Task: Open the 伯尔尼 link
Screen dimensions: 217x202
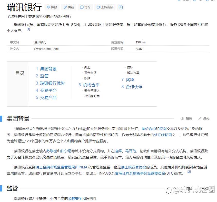Action: [66, 151]
